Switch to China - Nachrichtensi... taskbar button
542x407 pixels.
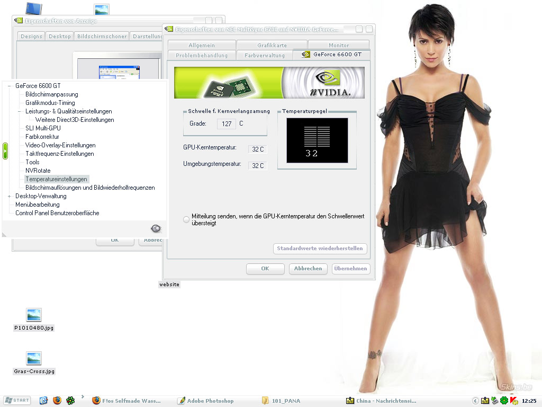coord(381,401)
